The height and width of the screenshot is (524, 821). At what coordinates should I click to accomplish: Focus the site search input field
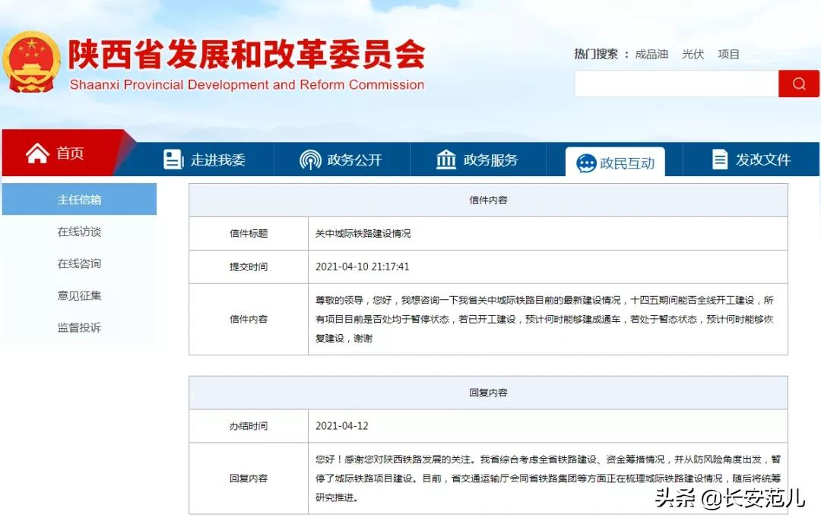677,84
